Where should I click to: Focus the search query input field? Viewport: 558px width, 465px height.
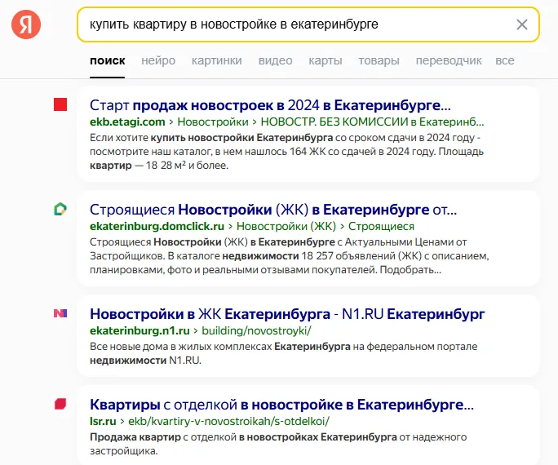click(308, 24)
